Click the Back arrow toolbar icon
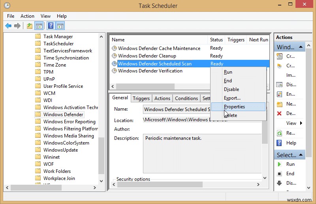Image resolution: width=316 pixels, height=204 pixels. (x=8, y=26)
